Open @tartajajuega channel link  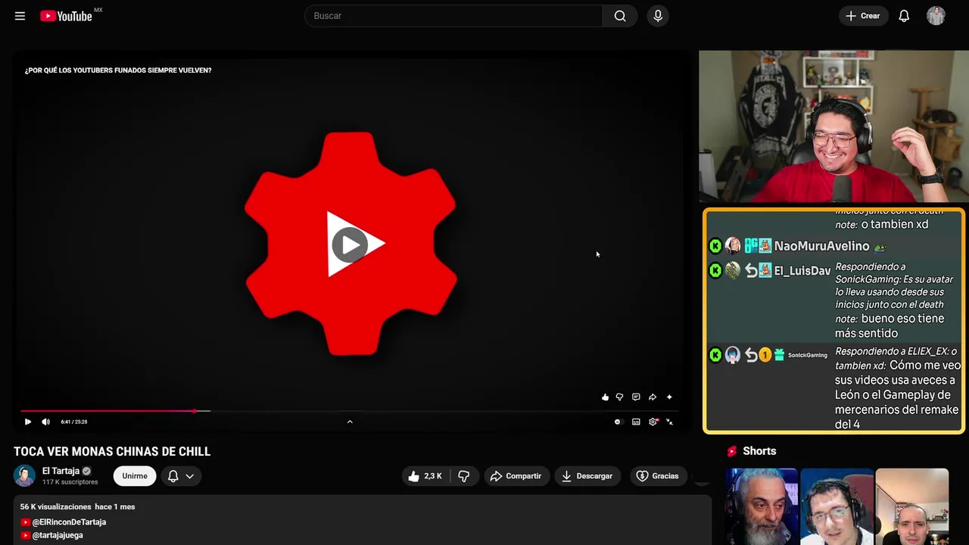[58, 535]
